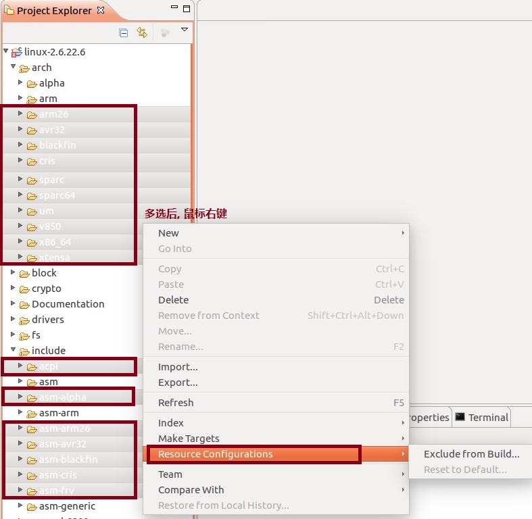The height and width of the screenshot is (519, 532).
Task: Close the Project Explorer tab
Action: pos(101,11)
